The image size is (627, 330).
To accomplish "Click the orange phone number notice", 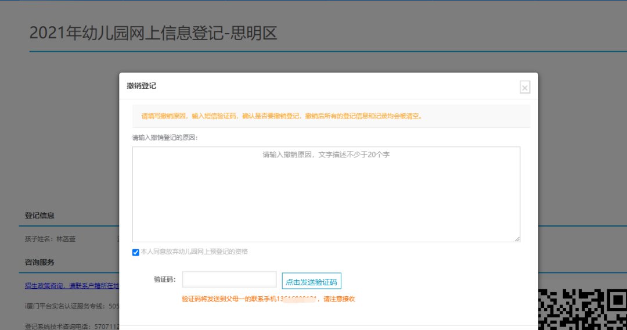I will point(268,299).
